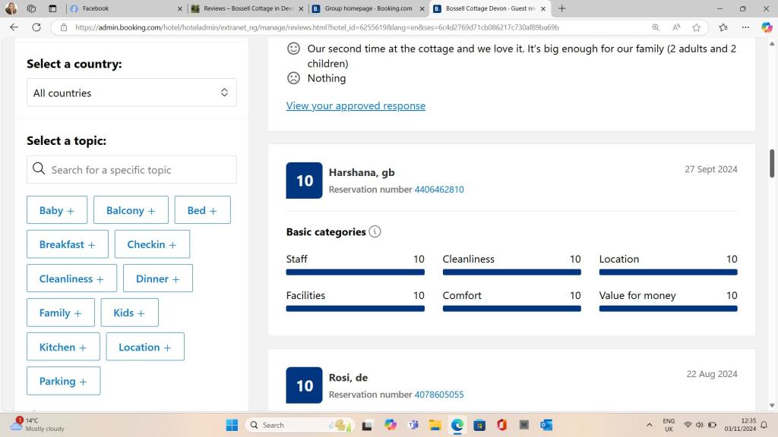Screen dimensions: 778x437
Task: Toggle the Parking topic filter
Action: (x=63, y=381)
